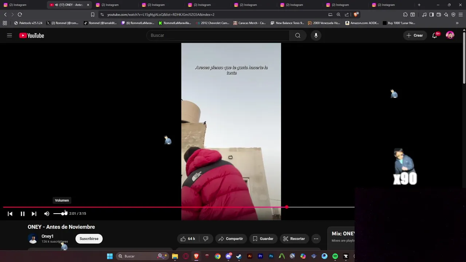Open the Windows Start menu
466x262 pixels.
click(110, 256)
